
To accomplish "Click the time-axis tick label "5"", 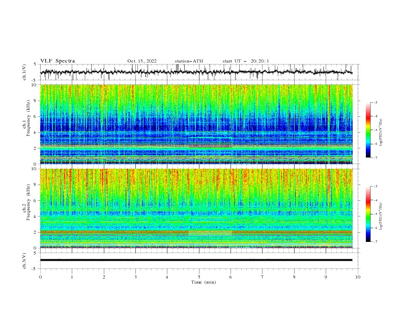I will click(x=199, y=277).
